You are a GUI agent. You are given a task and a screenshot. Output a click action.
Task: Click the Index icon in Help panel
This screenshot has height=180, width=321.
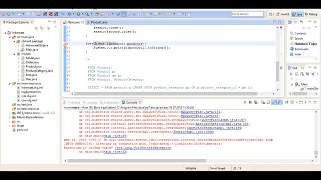[291, 54]
